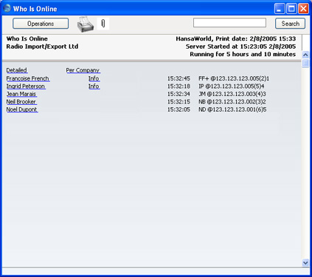Open Noel Dupont user link
The height and width of the screenshot is (277, 312).
pyautogui.click(x=22, y=109)
